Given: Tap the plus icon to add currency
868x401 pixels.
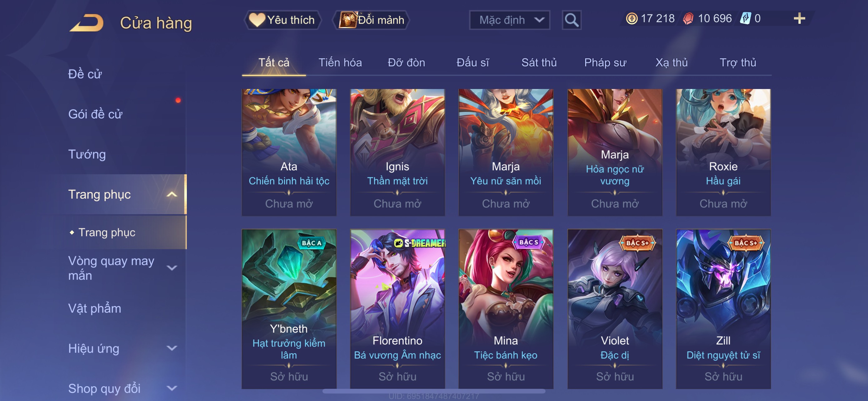Looking at the screenshot, I should coord(799,18).
